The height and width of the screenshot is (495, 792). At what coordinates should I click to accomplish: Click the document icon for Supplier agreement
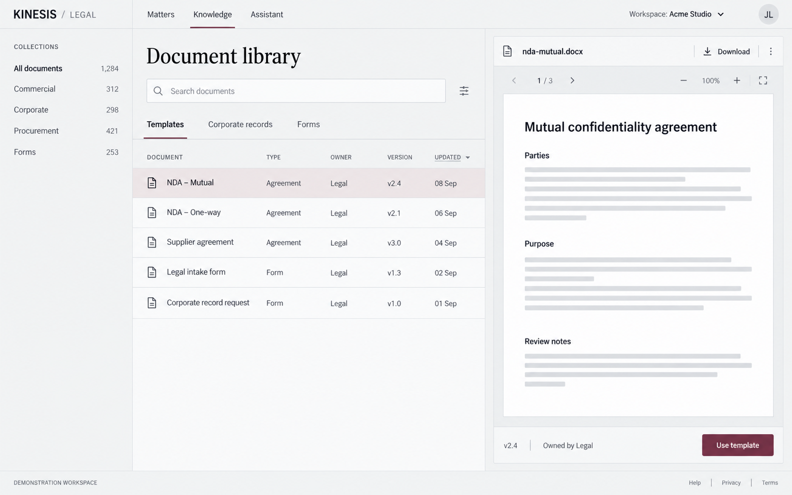click(152, 243)
